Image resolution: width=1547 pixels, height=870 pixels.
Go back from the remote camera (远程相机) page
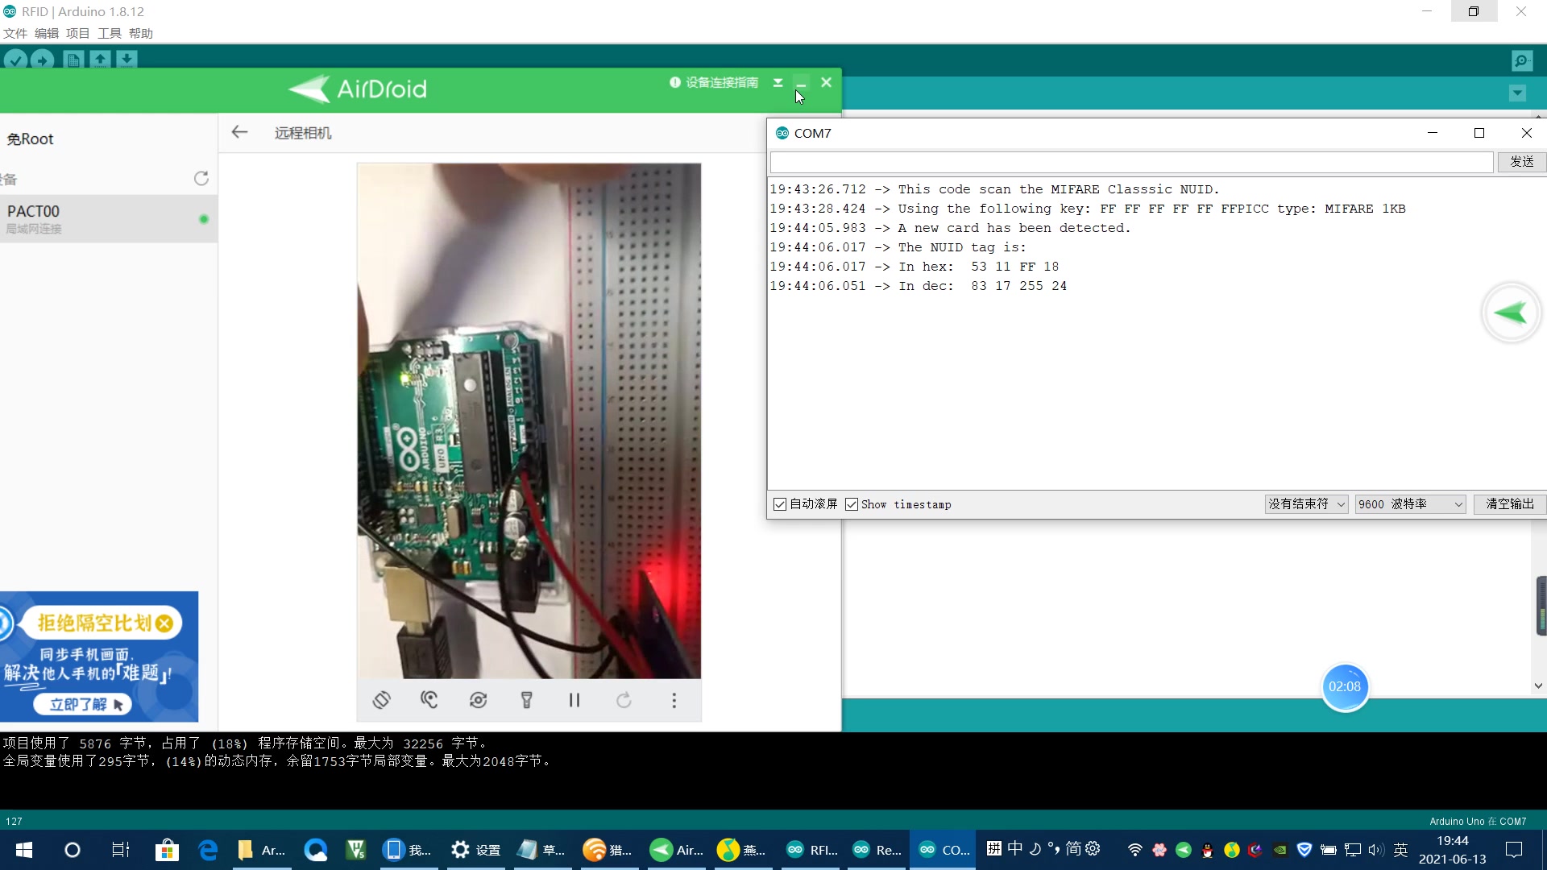coord(239,132)
